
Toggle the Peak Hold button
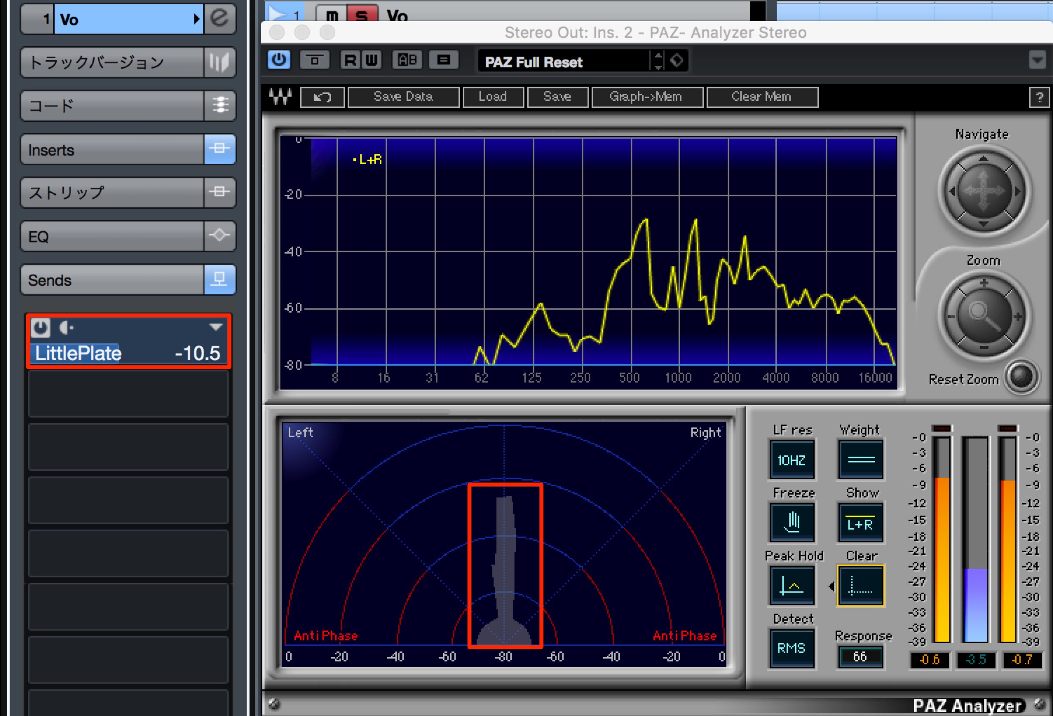(791, 586)
